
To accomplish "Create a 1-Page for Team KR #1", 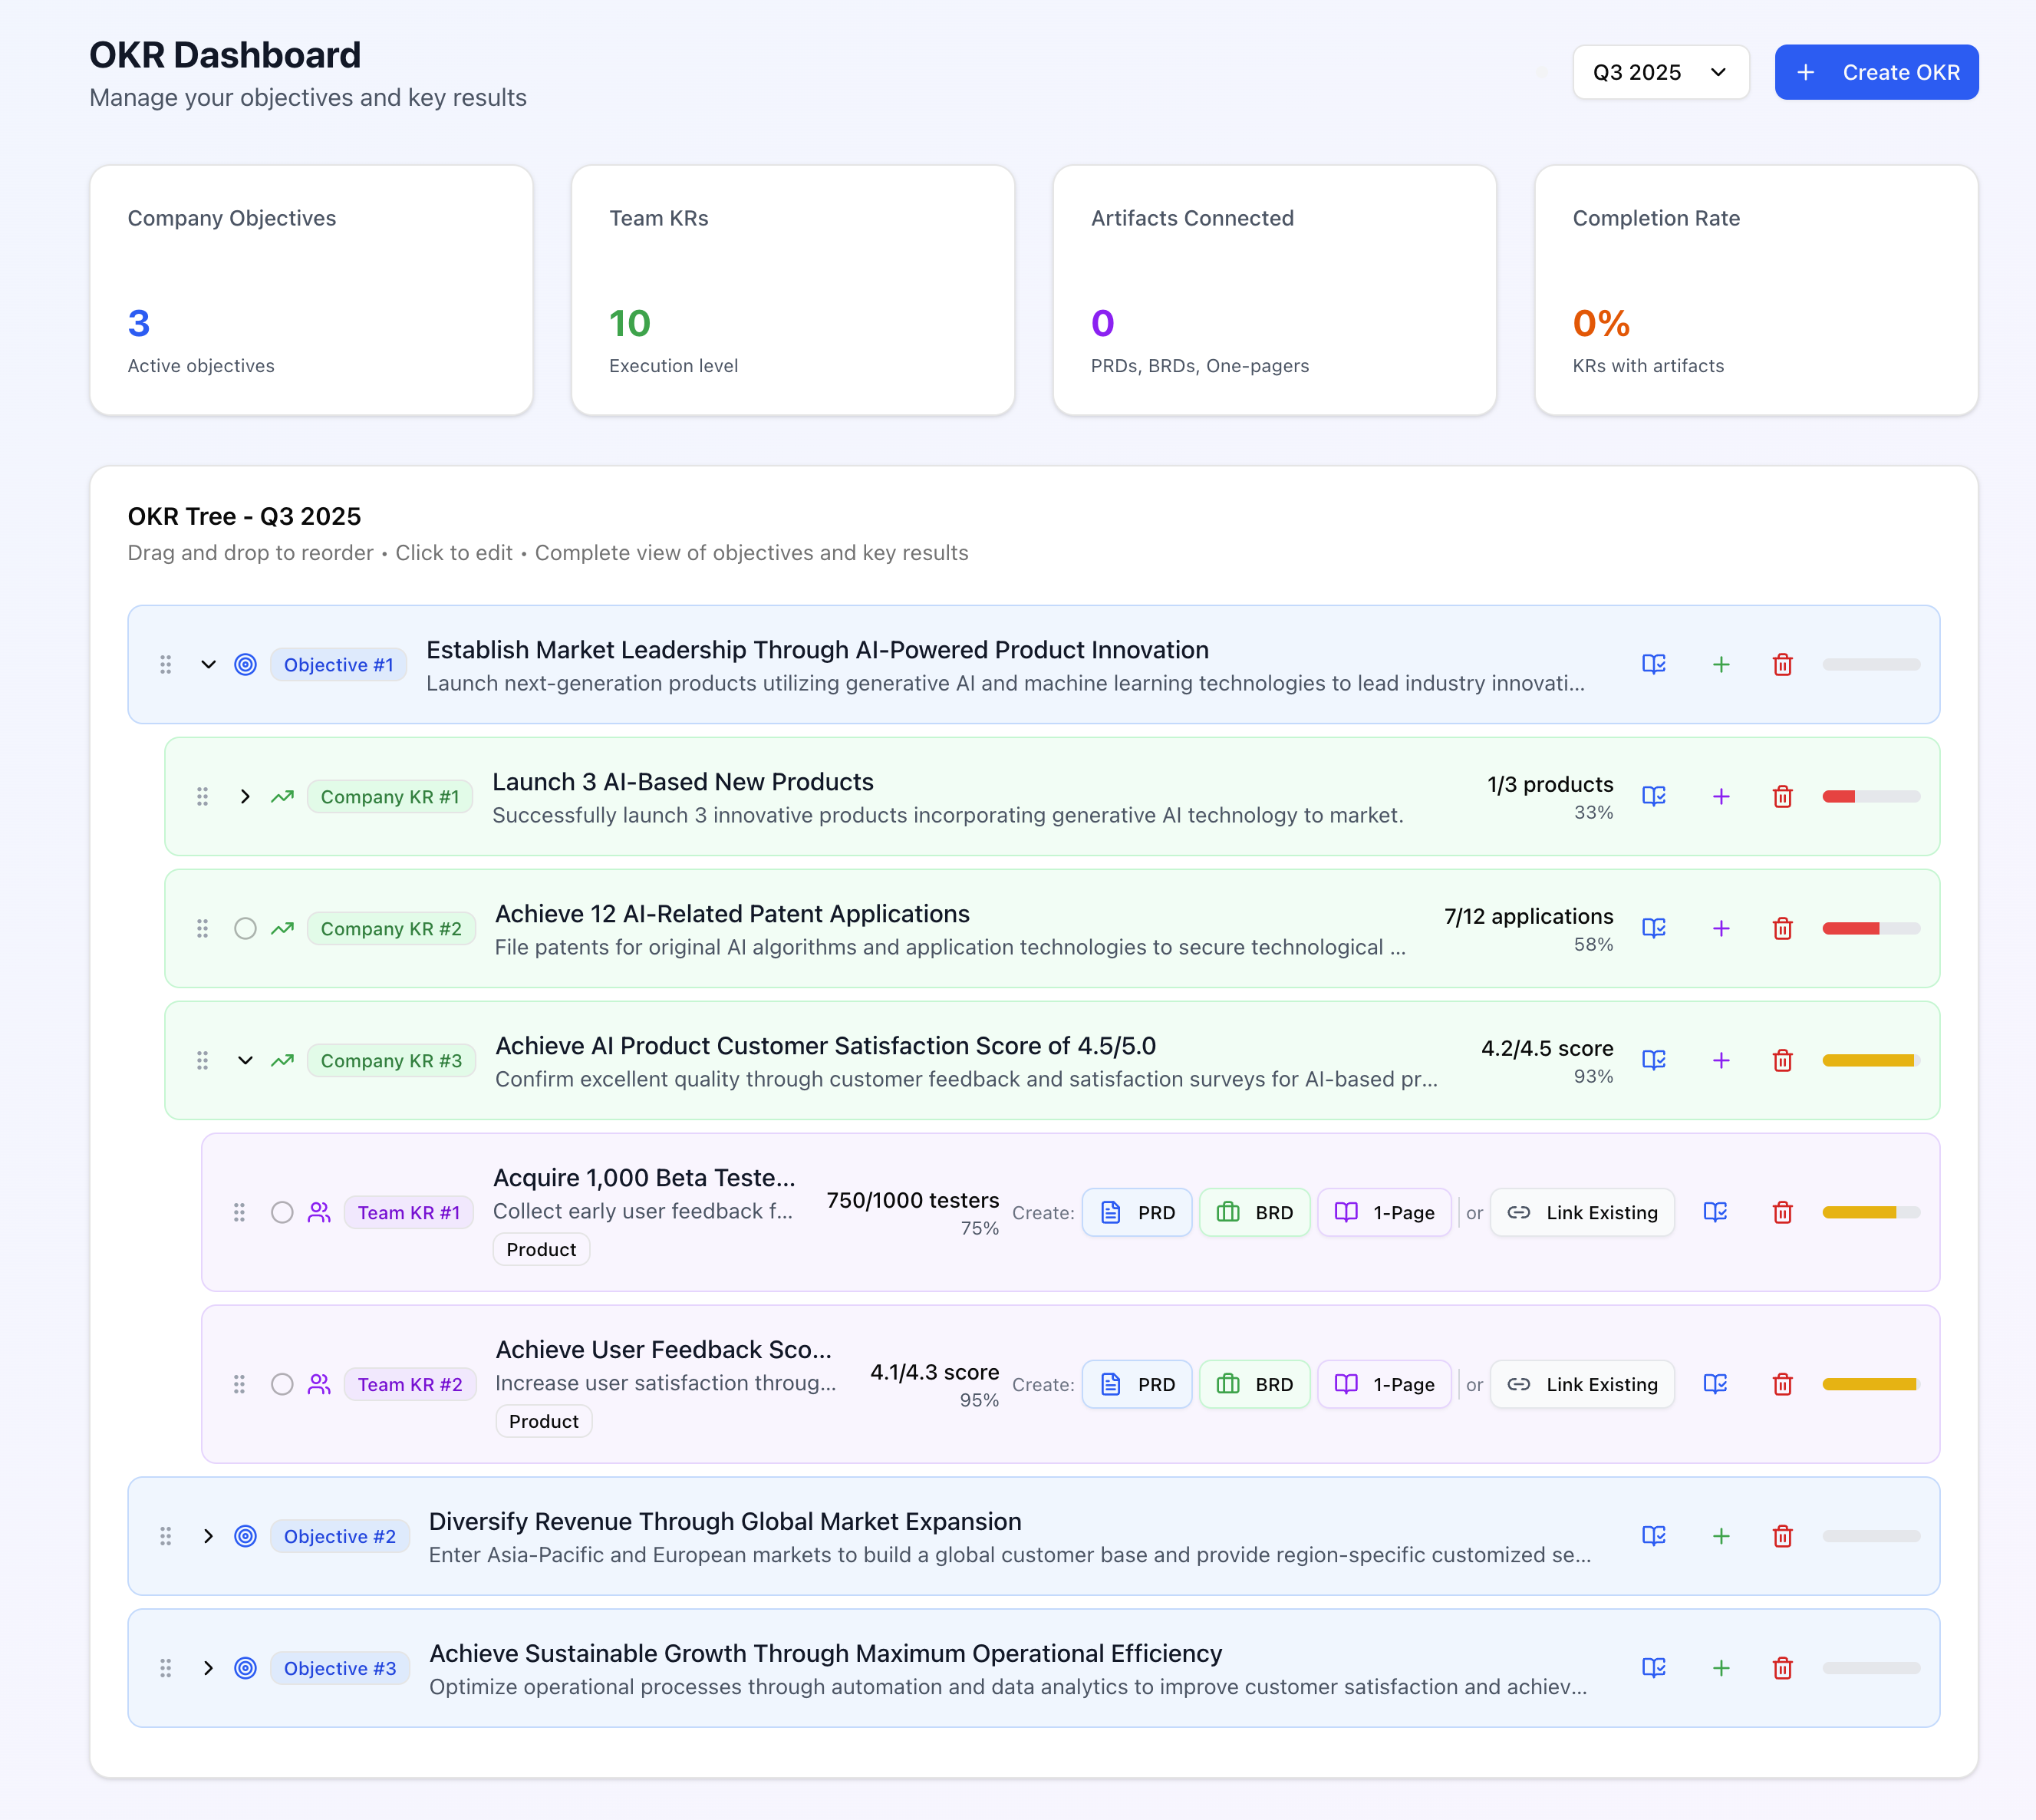I will click(x=1384, y=1212).
